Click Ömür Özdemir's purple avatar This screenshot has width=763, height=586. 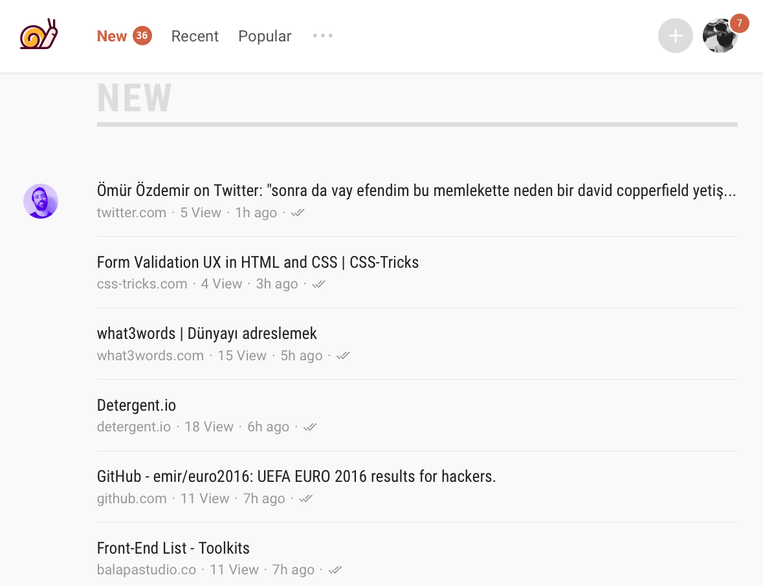point(41,201)
